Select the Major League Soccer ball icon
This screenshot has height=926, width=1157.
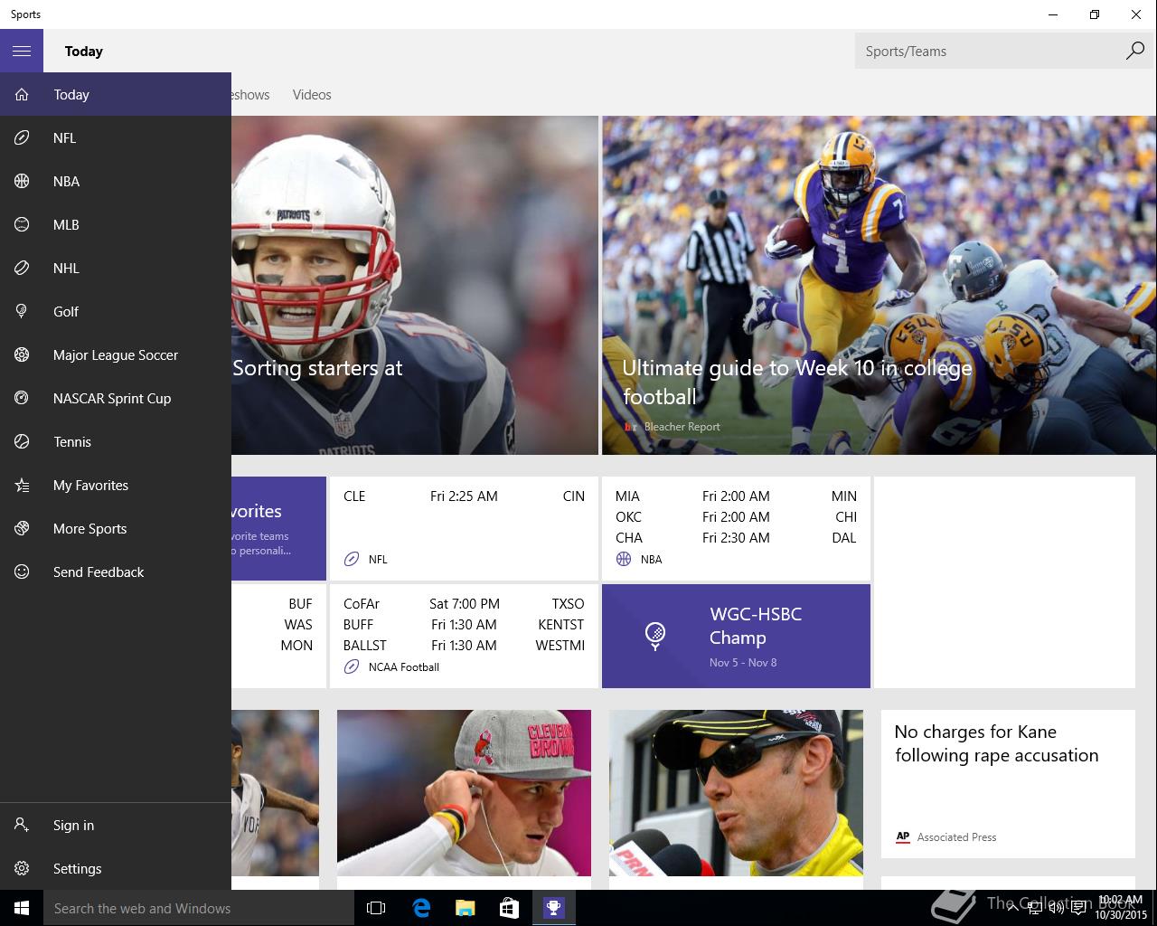[22, 354]
